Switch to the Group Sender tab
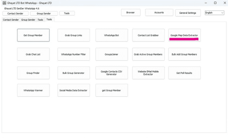This screenshot has height=138, width=228. [x=28, y=20]
